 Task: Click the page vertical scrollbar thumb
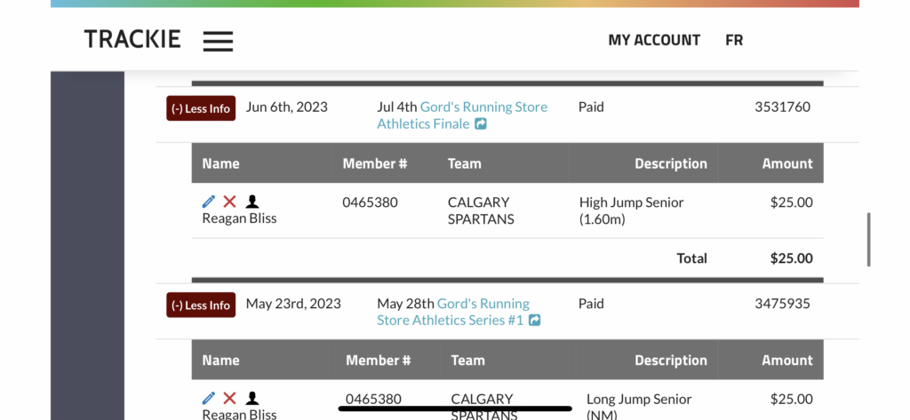pyautogui.click(x=868, y=239)
